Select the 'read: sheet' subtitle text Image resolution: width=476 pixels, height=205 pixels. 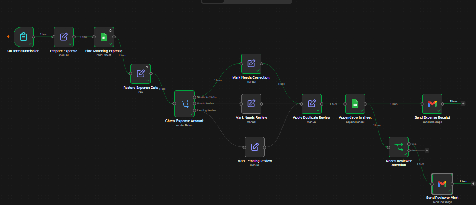(x=104, y=55)
